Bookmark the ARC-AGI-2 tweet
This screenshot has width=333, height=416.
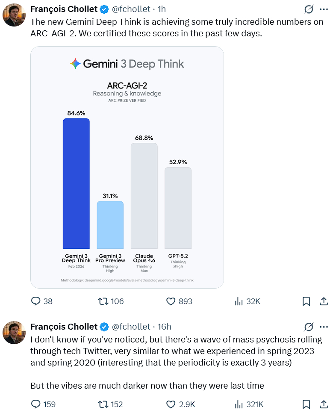[x=306, y=301]
